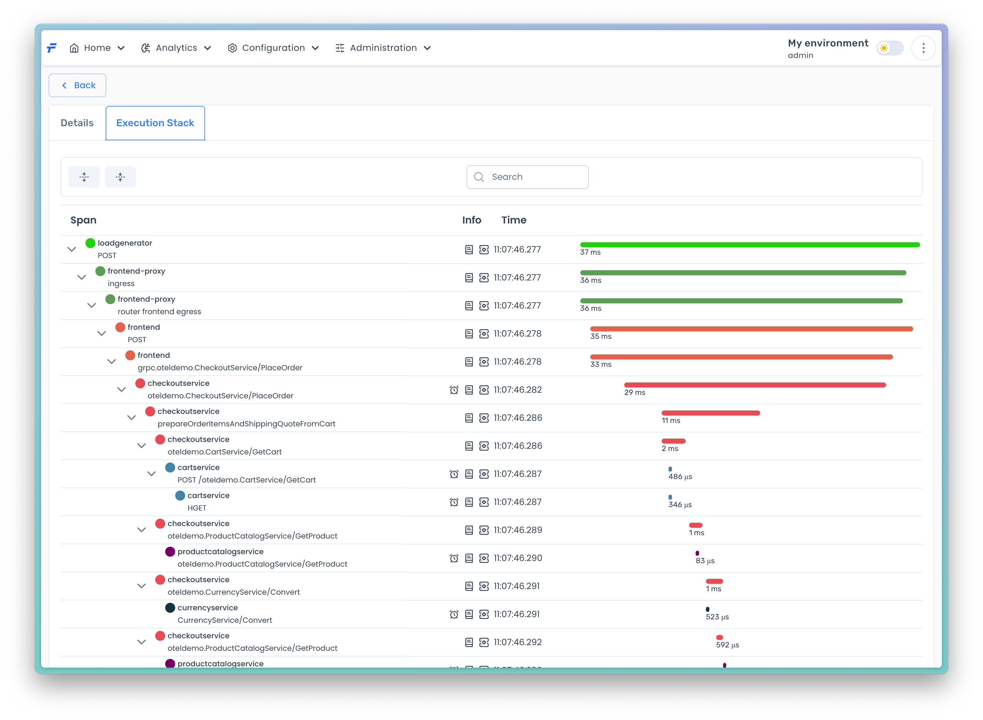
Task: Toggle the light/dark theme switch
Action: point(890,48)
